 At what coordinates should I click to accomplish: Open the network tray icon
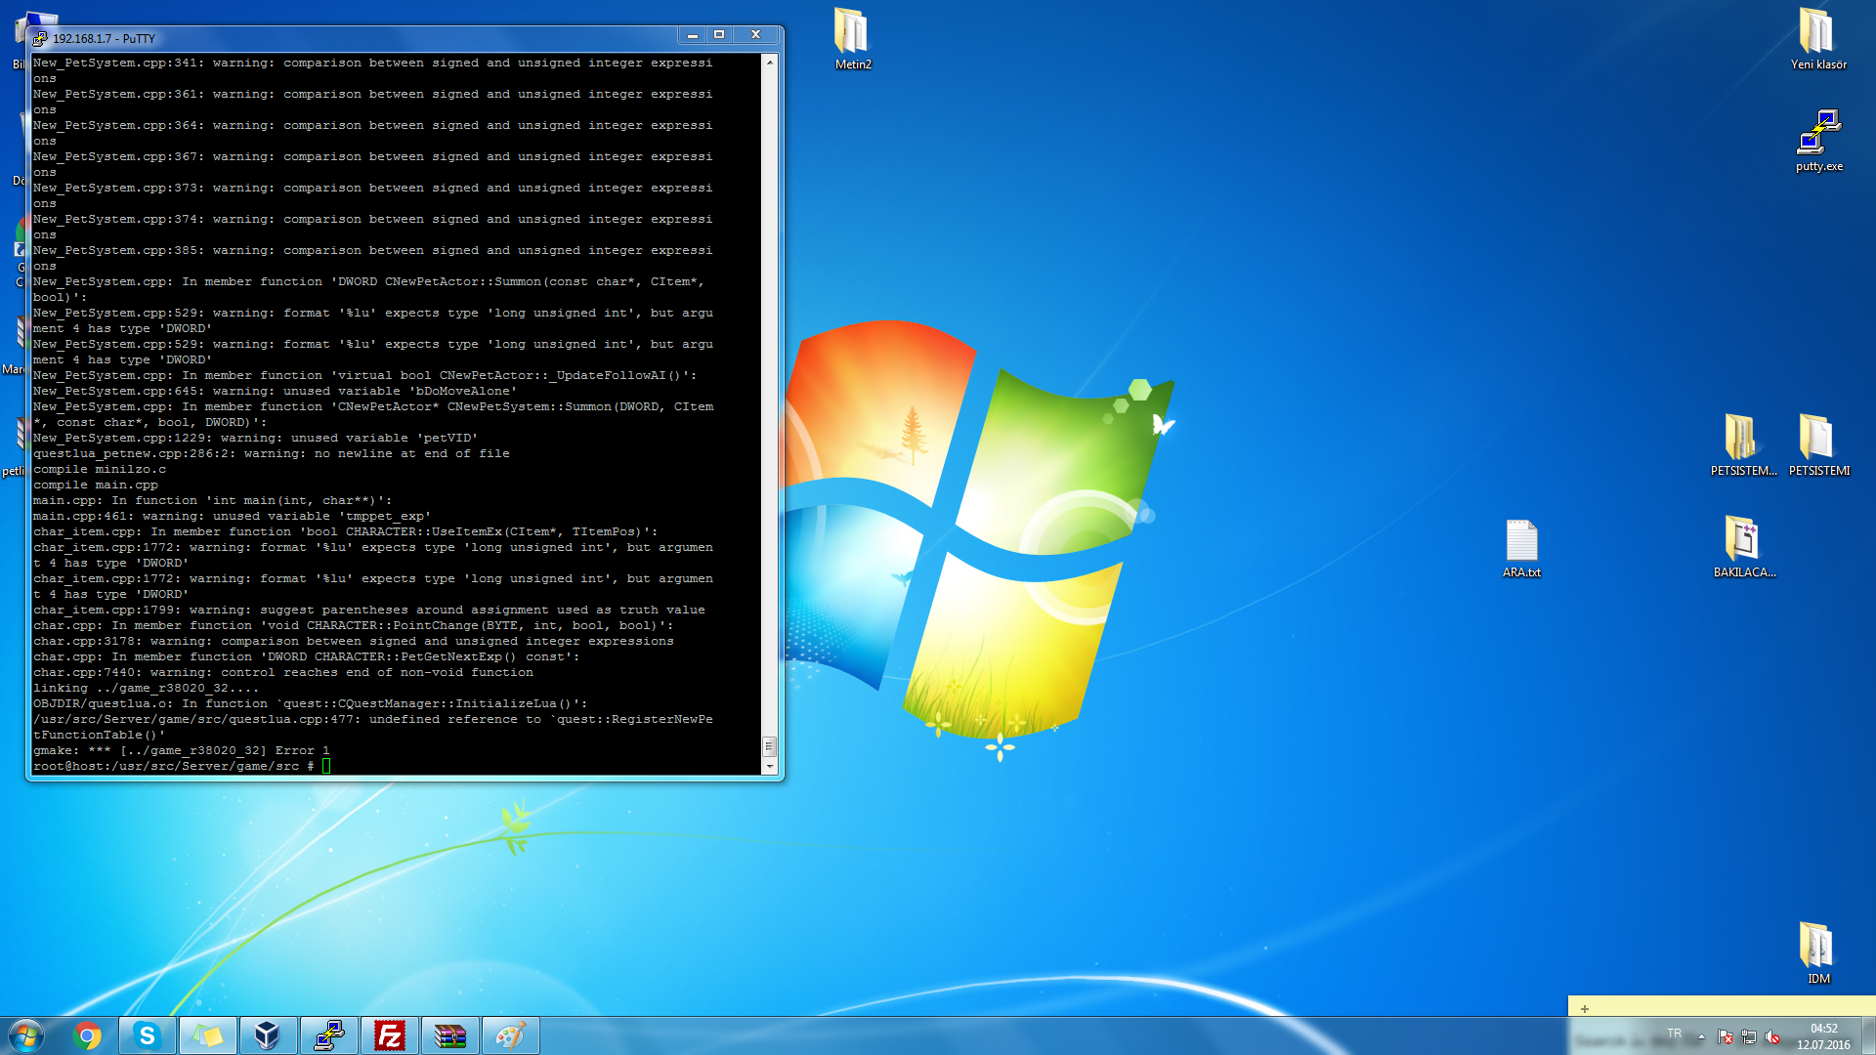[x=1749, y=1037]
